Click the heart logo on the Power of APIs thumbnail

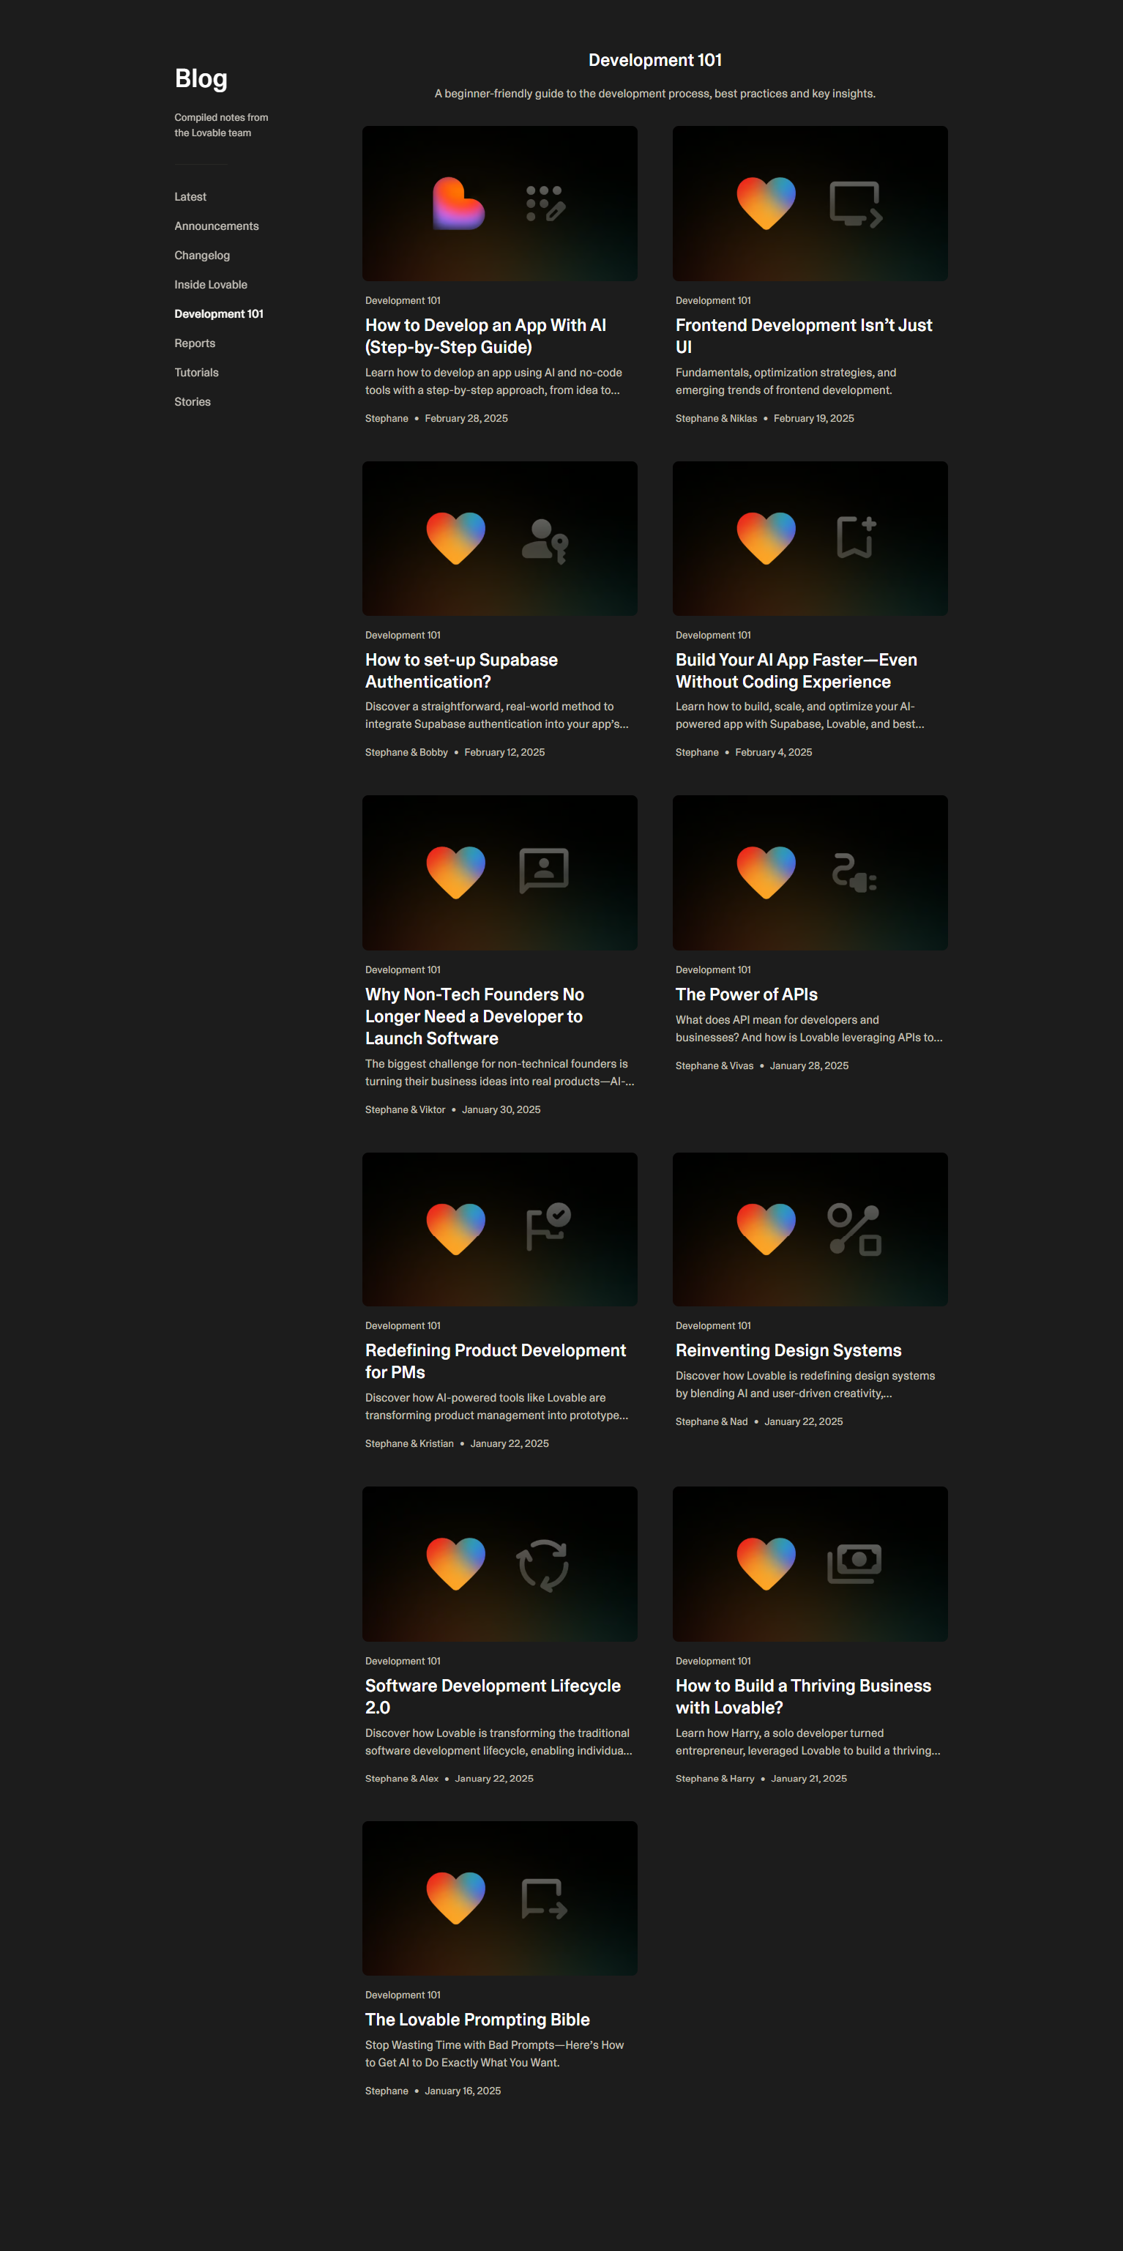[766, 872]
